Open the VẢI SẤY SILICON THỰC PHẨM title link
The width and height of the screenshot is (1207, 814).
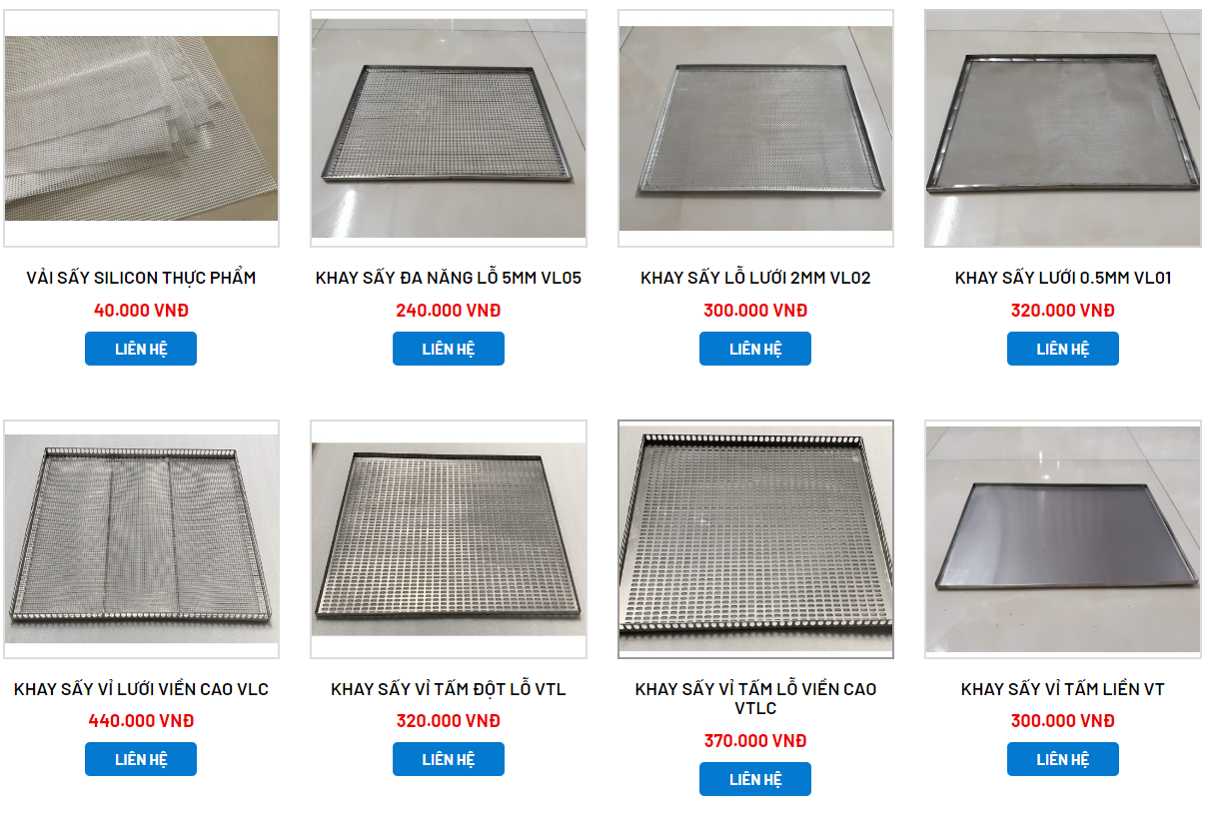click(141, 278)
